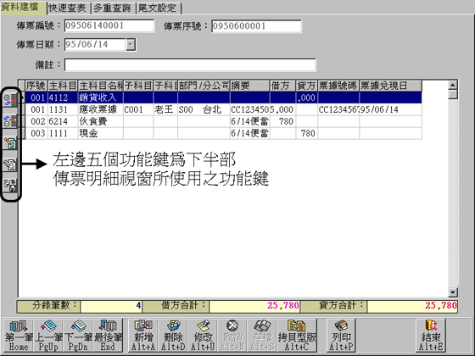Delete voucher using 刪除 Alt+D button
The image size is (475, 356).
(x=173, y=335)
